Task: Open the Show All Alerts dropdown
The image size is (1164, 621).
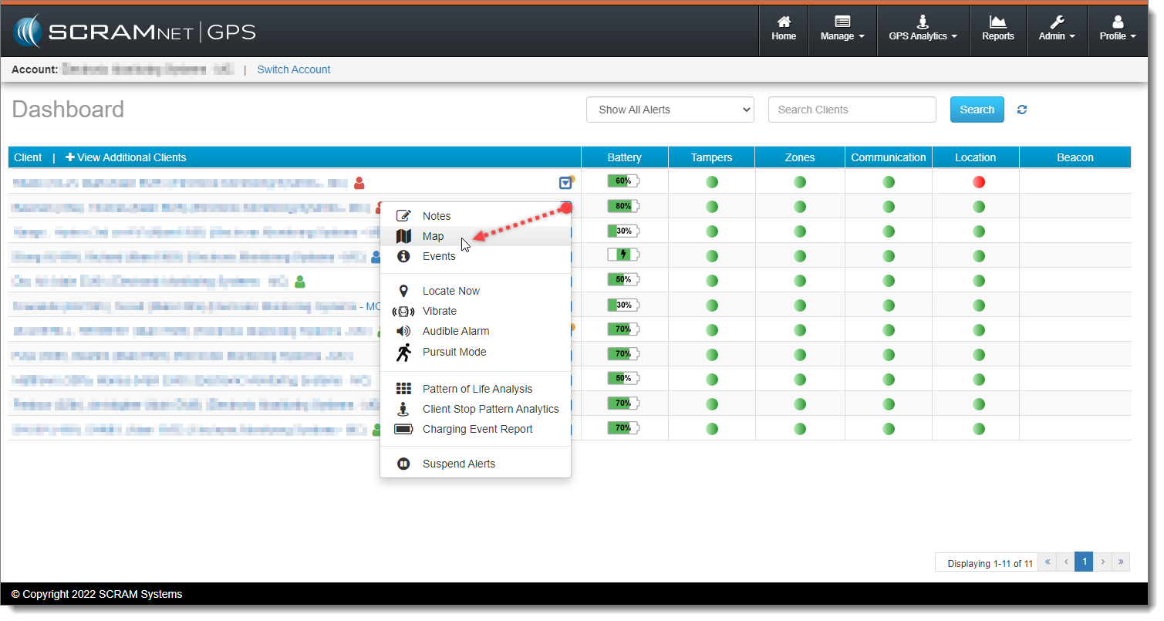Action: click(x=670, y=110)
